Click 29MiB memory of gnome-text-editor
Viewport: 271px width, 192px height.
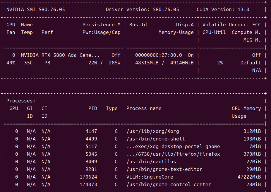[253, 169]
